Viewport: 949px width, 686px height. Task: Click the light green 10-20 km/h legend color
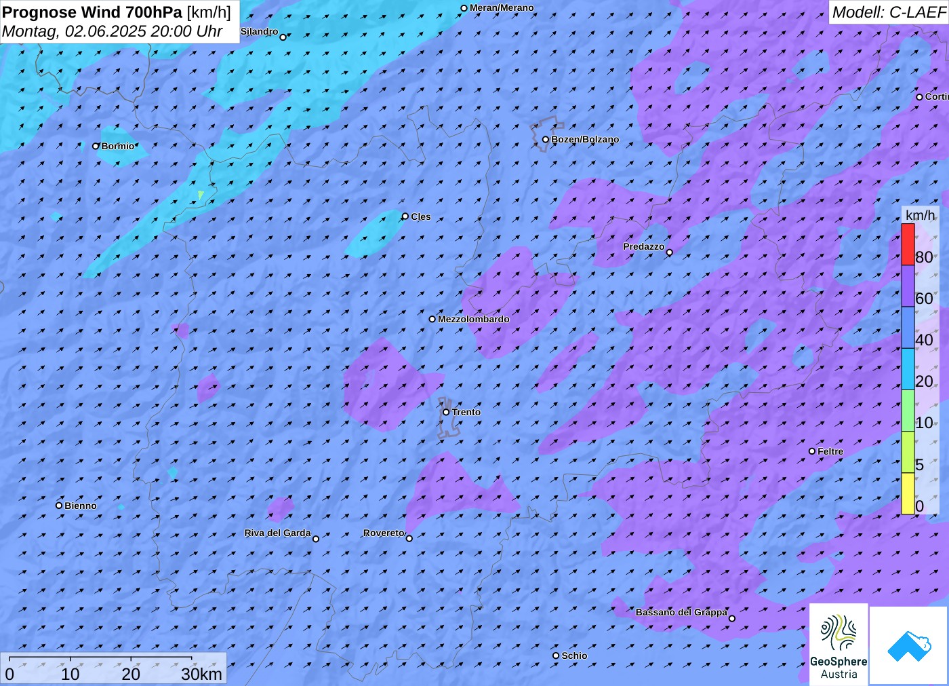pos(908,410)
